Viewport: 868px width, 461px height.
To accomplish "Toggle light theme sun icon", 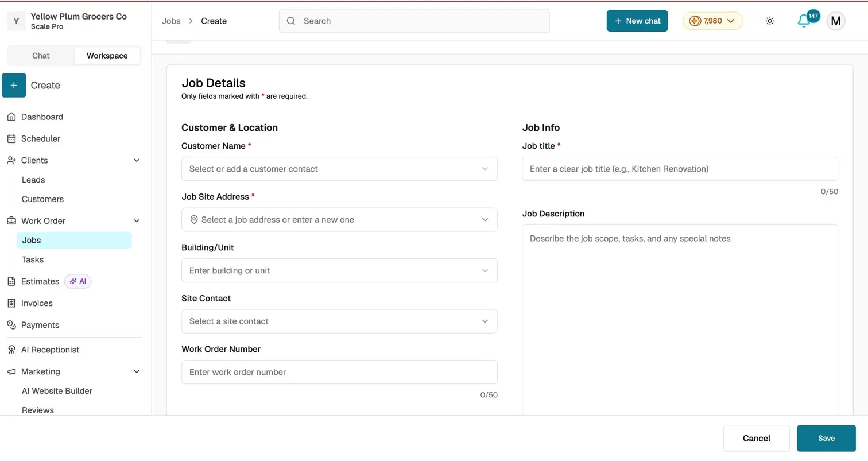I will pos(770,21).
